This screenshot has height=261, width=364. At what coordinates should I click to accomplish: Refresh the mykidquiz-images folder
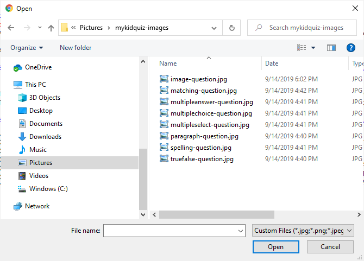pos(232,28)
